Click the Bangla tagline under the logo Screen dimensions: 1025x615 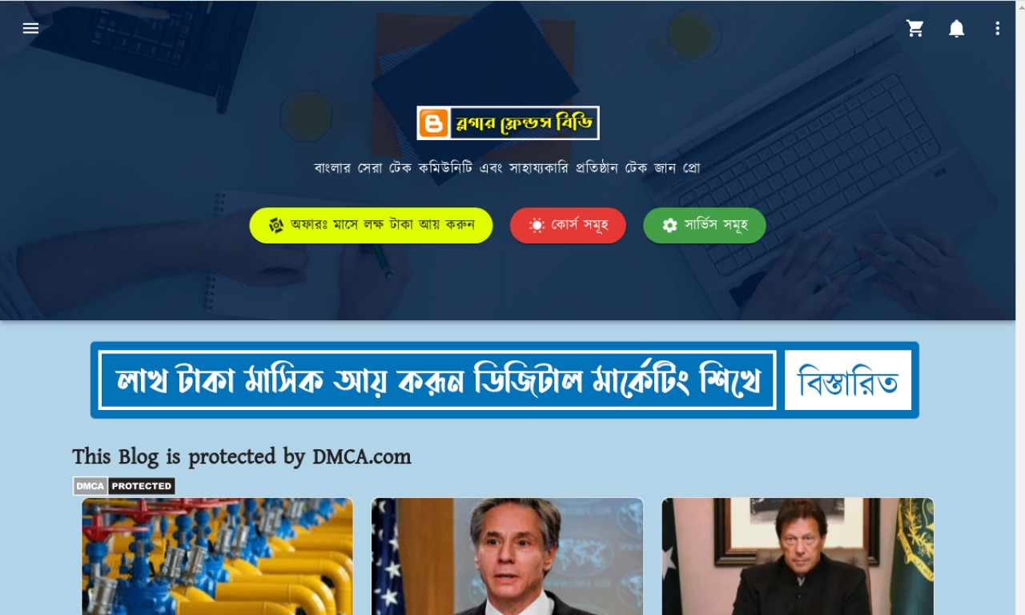(507, 169)
